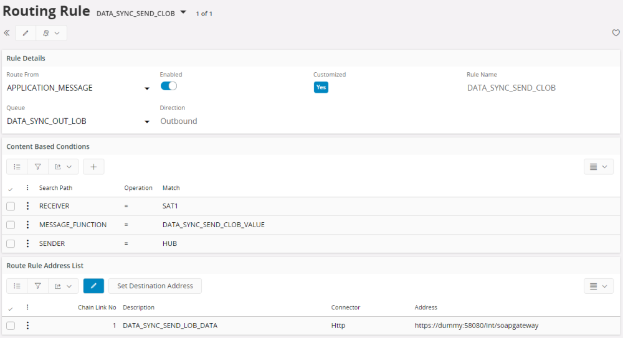Click the double-chevron collapse navigation icon
The width and height of the screenshot is (623, 338).
click(7, 33)
